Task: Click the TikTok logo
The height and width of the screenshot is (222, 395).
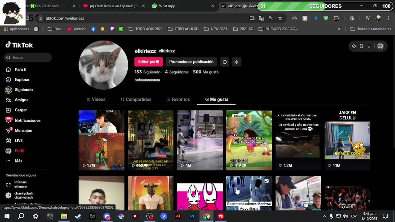Action: (19, 45)
